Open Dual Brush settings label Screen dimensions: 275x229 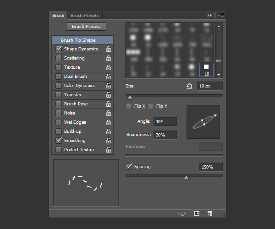click(x=76, y=76)
